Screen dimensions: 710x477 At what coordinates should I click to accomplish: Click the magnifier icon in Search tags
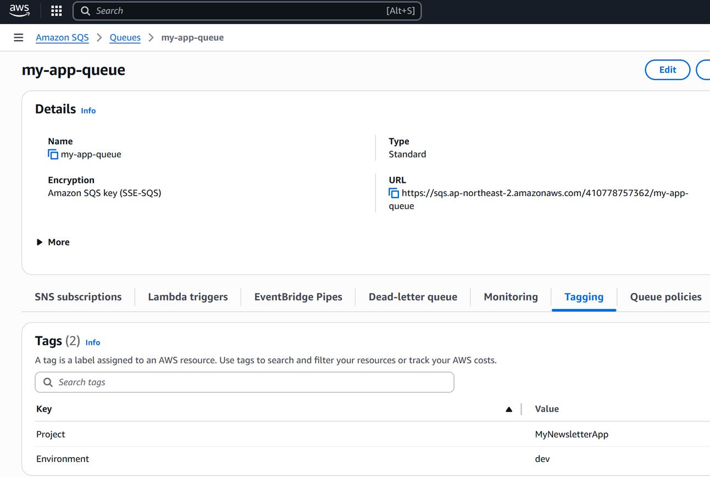(48, 382)
